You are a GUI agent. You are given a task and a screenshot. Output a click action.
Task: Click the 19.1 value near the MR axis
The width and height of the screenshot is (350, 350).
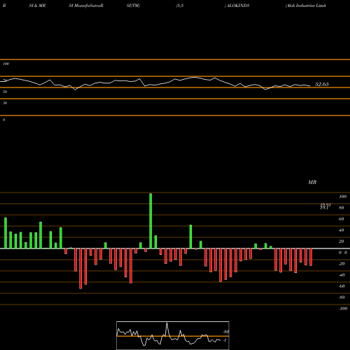click(324, 208)
